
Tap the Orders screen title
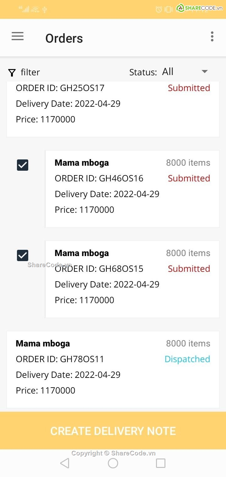(64, 38)
